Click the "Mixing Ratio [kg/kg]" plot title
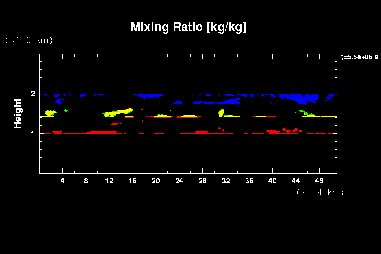Screen dimensions: 381x254 point(188,27)
